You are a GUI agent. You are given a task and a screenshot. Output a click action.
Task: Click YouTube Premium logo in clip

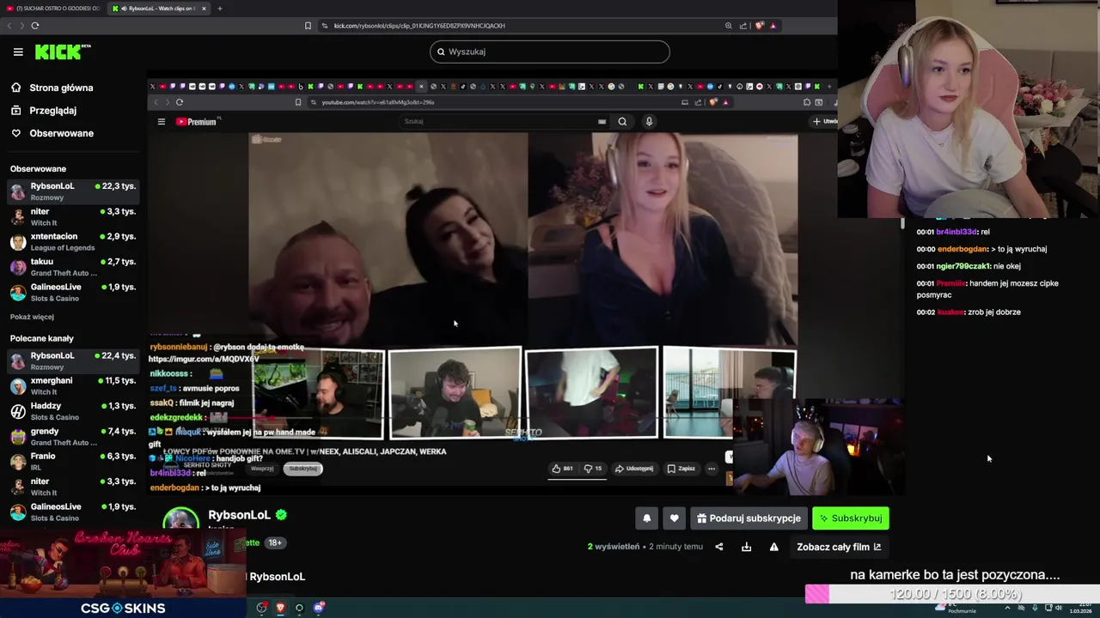point(197,122)
